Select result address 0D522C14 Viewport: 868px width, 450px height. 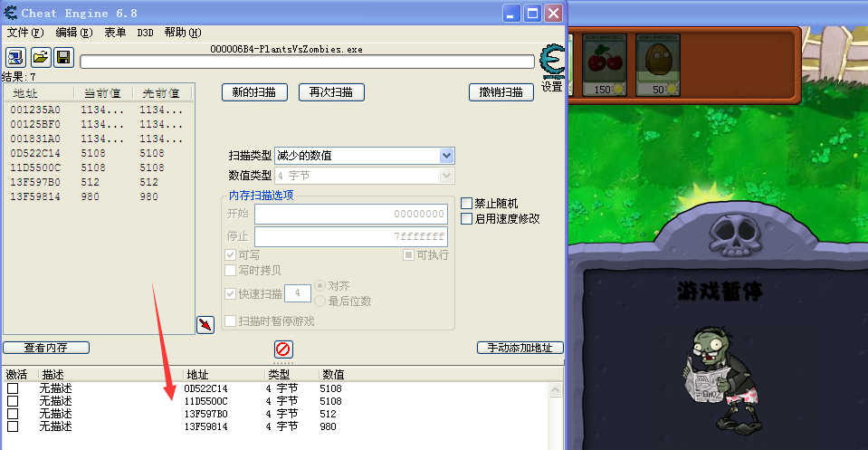35,153
